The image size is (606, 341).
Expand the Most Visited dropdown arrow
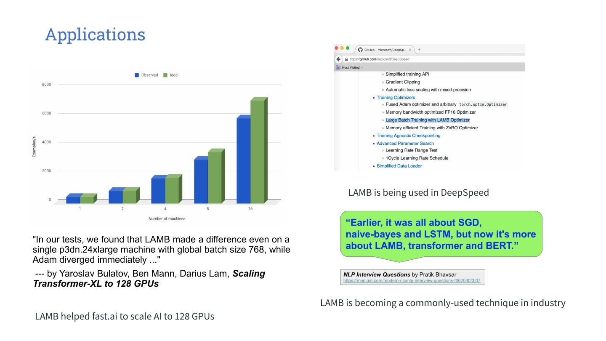click(362, 67)
